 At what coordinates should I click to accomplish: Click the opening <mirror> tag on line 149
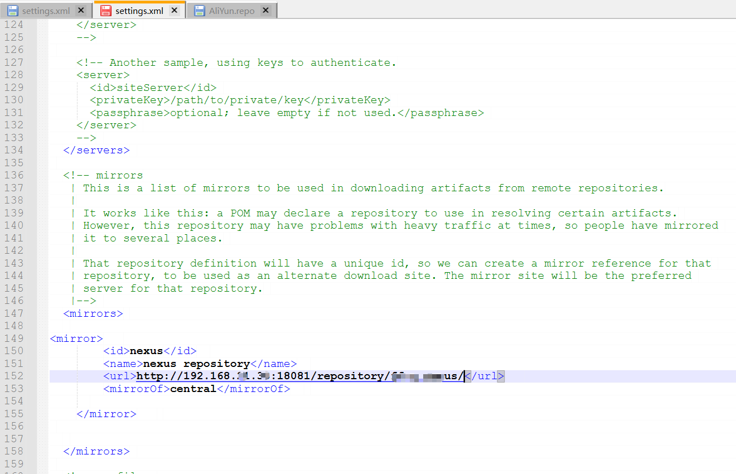click(x=76, y=338)
